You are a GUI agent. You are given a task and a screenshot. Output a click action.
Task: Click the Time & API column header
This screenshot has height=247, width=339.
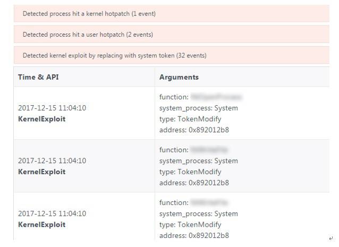(x=38, y=77)
